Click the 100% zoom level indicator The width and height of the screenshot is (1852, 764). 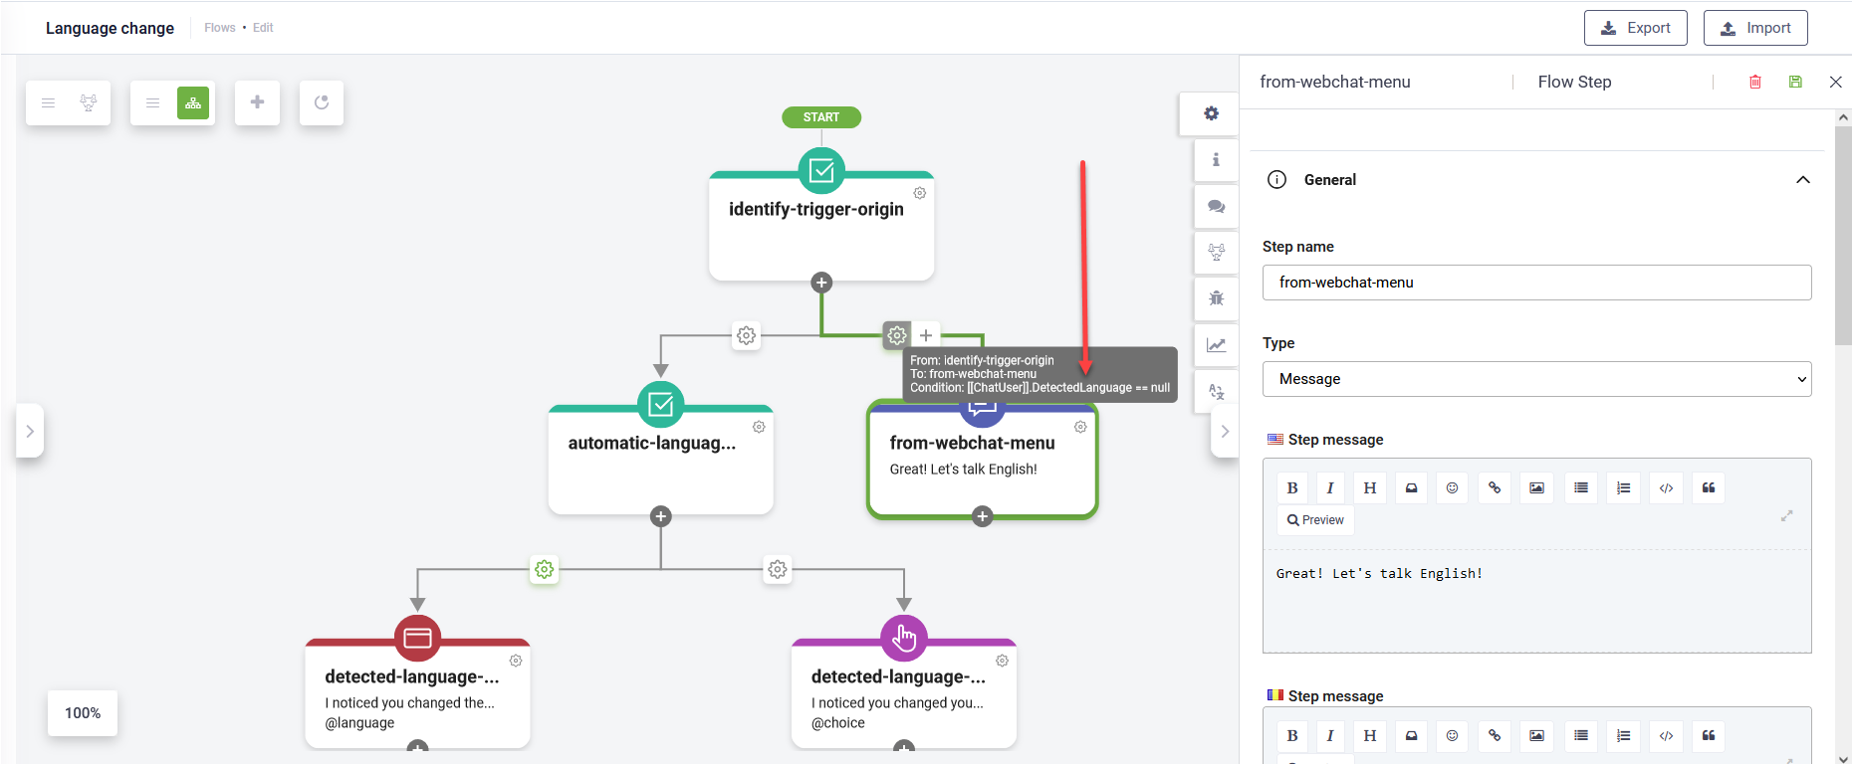83,713
